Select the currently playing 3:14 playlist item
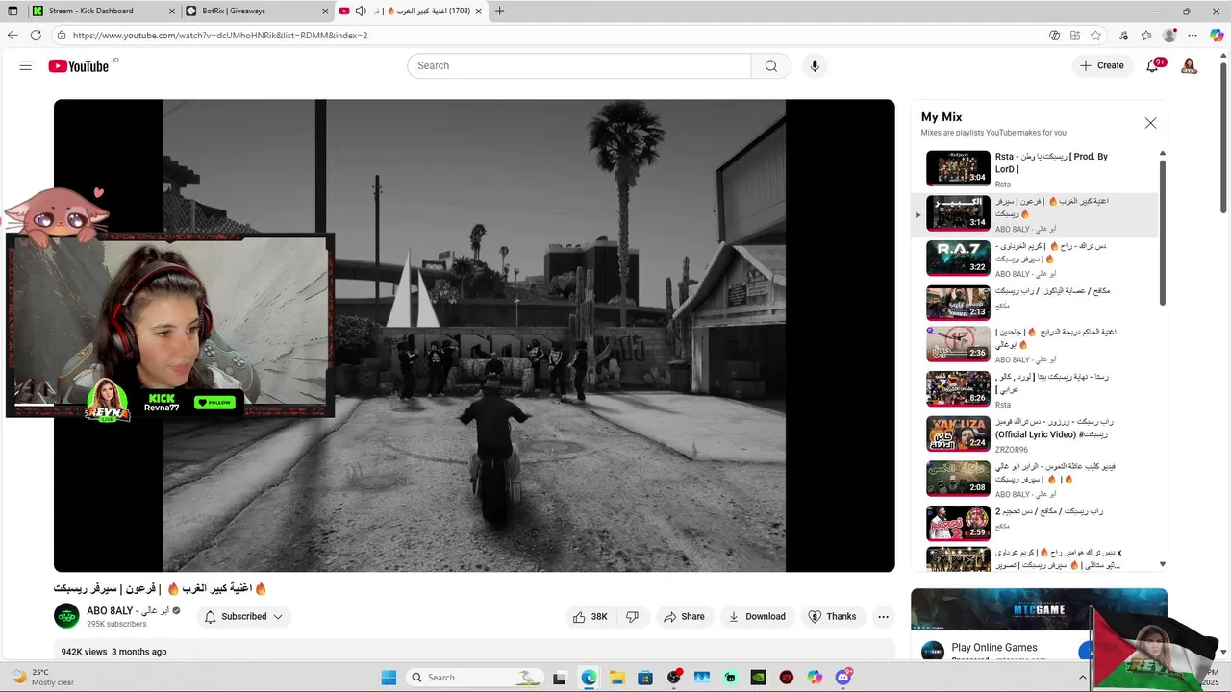1231x692 pixels. 1035,215
